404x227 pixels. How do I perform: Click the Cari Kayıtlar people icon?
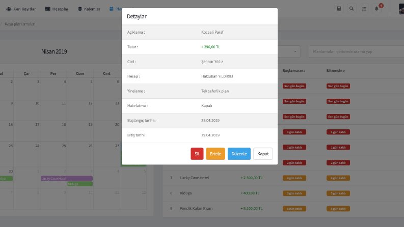tap(9, 9)
